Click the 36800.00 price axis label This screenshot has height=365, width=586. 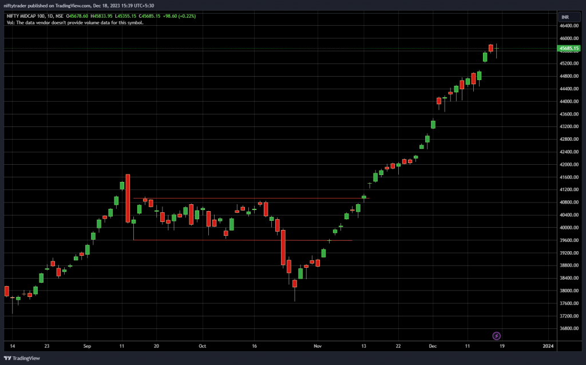pos(569,329)
